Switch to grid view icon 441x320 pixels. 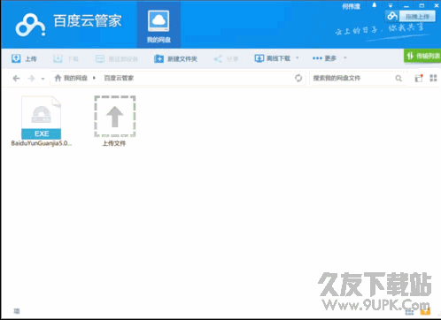click(x=433, y=78)
